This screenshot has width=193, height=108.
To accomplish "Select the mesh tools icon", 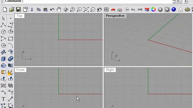I will tap(11, 65).
